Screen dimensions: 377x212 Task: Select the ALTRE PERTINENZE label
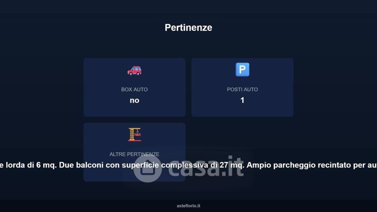[x=134, y=154]
